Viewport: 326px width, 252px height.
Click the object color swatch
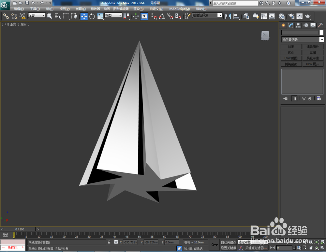coord(321,32)
